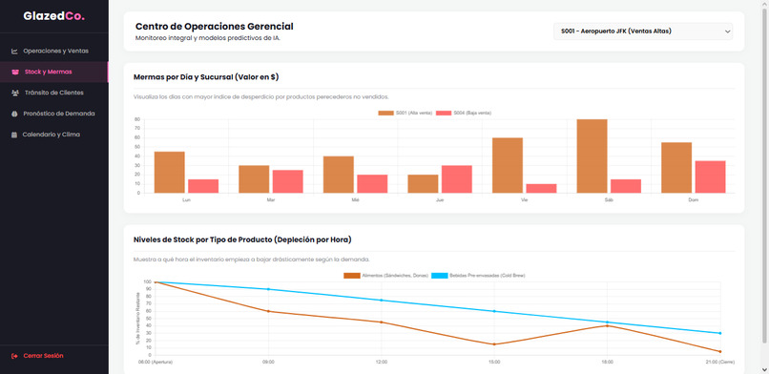
Task: Click the Bebidas data point at 09:00
Action: click(268, 289)
